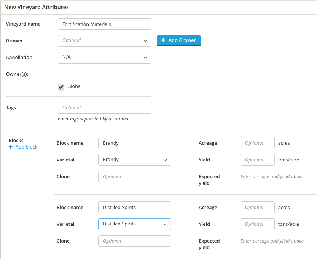Image resolution: width=317 pixels, height=259 pixels.
Task: Open the Grower optional dropdown
Action: click(x=105, y=41)
